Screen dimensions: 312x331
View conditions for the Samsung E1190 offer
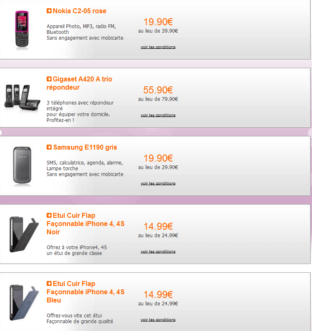[x=158, y=183]
